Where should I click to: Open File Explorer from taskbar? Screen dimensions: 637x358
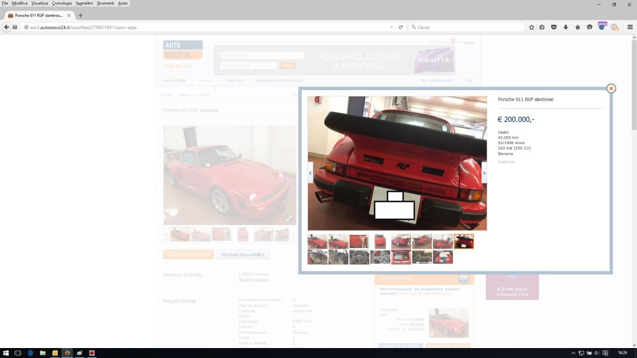point(43,353)
